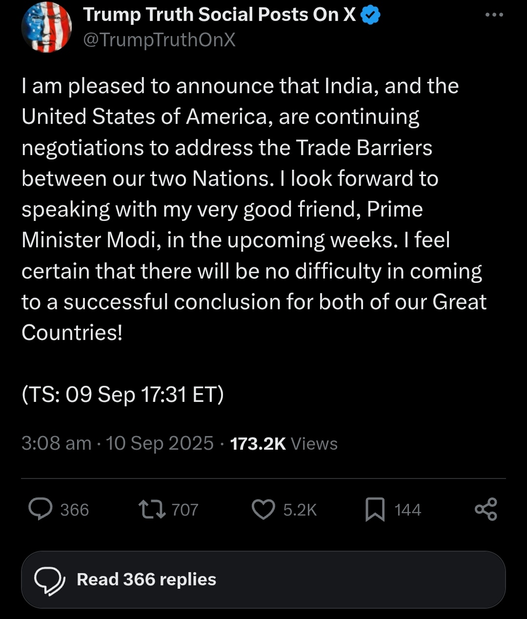
Task: Click the chat bubbles icon beside Read replies
Action: (x=49, y=580)
